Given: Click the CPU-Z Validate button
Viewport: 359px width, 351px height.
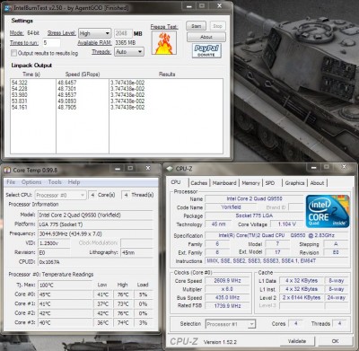Looking at the screenshot, I should (297, 341).
